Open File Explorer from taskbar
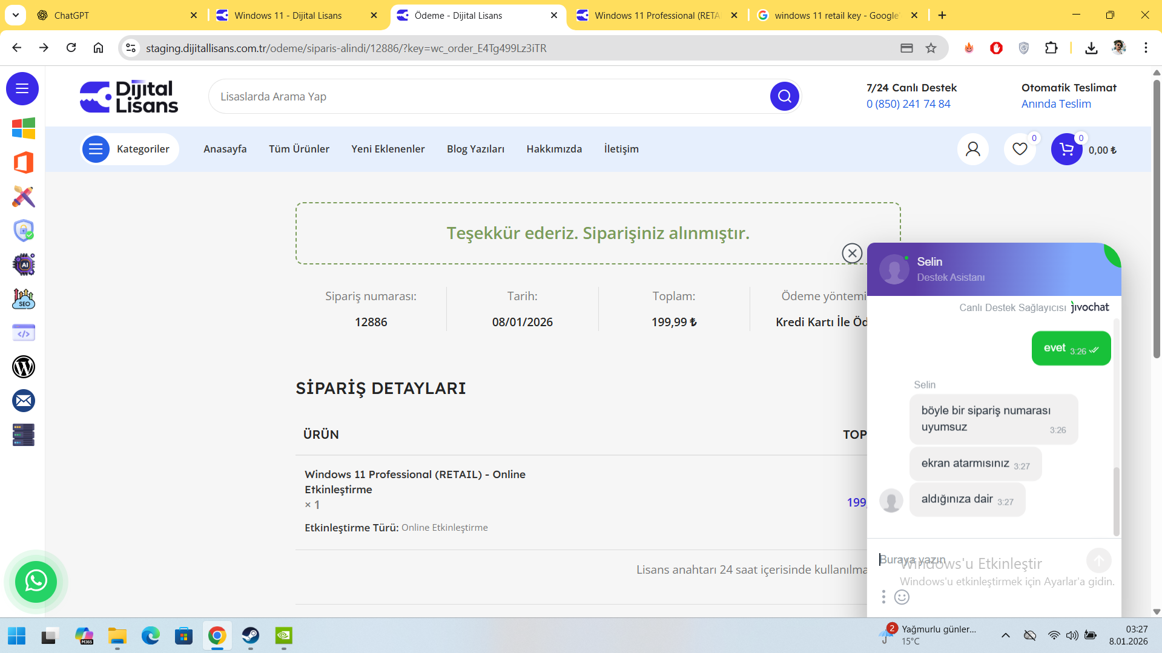1162x653 pixels. tap(117, 635)
